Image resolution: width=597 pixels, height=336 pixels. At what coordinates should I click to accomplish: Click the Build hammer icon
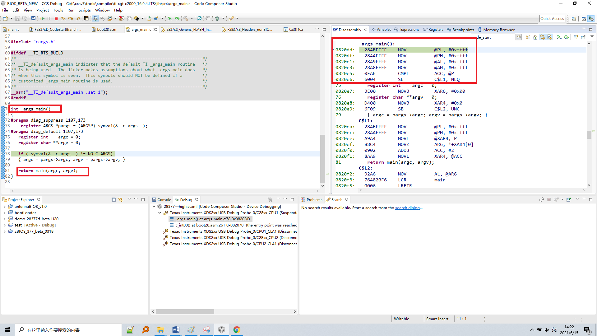186,19
